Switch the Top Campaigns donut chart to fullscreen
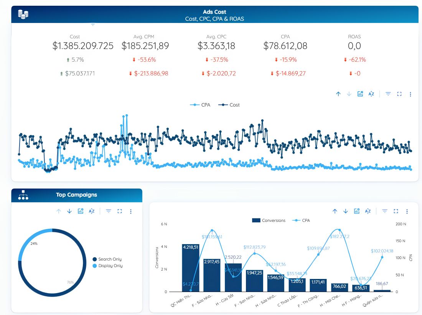The height and width of the screenshot is (315, 422). tap(120, 211)
